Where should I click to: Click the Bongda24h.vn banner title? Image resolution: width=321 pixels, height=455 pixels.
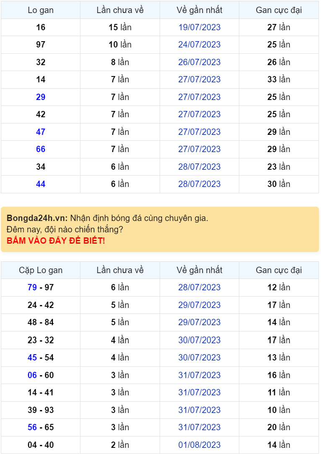click(x=37, y=218)
